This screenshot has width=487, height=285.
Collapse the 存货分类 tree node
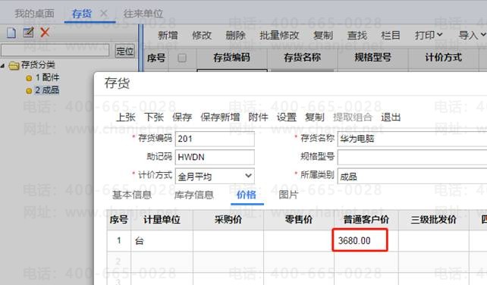pos(3,65)
